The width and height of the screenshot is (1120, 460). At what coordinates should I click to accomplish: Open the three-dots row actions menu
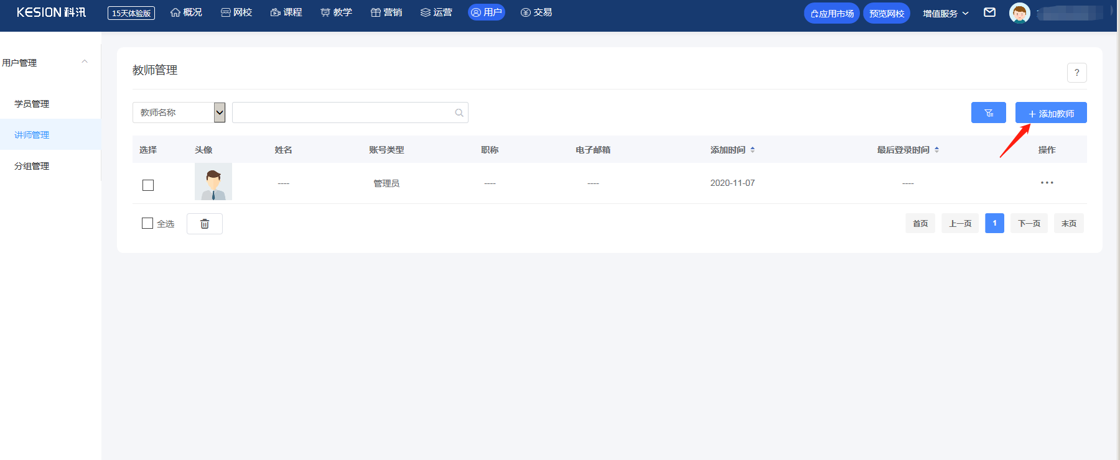[x=1047, y=183]
